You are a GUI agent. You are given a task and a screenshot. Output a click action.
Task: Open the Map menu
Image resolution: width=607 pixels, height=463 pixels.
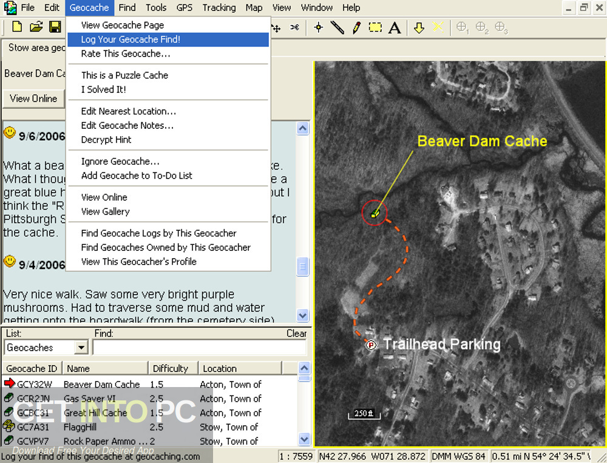254,8
